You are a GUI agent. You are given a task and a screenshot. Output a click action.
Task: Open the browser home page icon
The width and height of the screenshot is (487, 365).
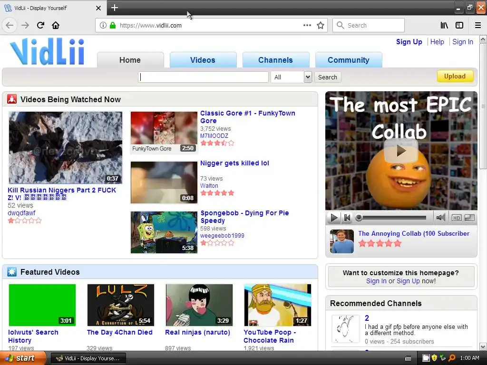point(56,25)
